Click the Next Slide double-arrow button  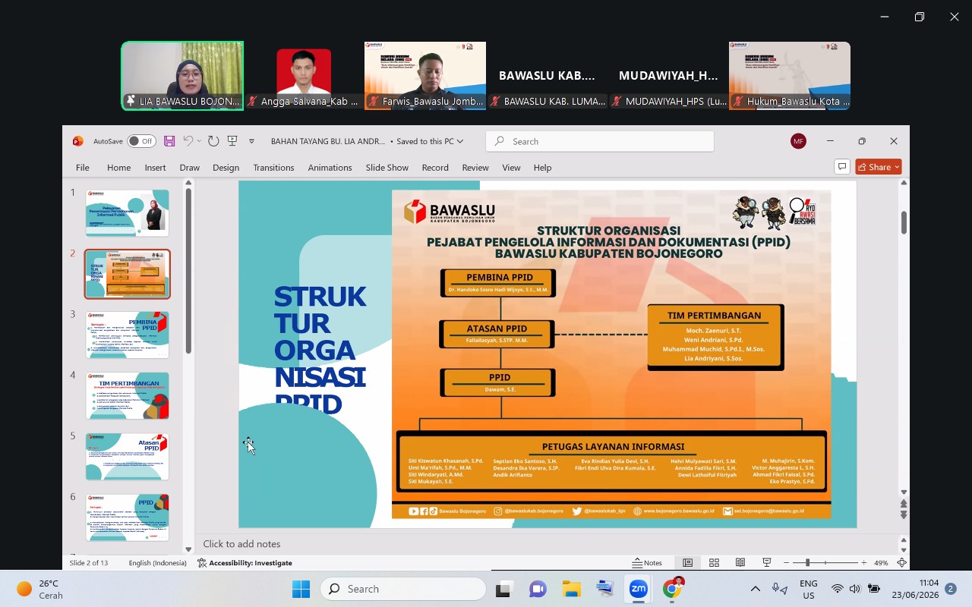coord(904,515)
